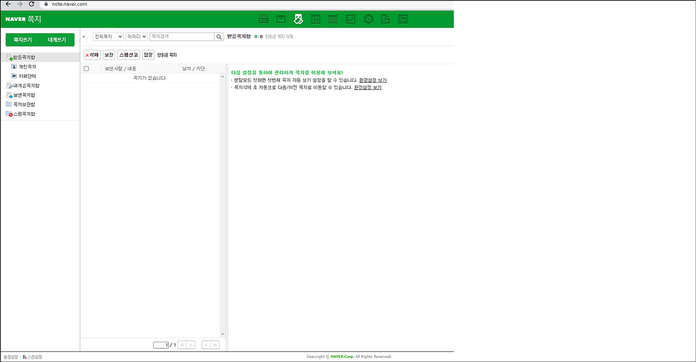Image resolution: width=696 pixels, height=362 pixels.
Task: Open the 전체쪽지 filter dropdown
Action: [x=108, y=37]
